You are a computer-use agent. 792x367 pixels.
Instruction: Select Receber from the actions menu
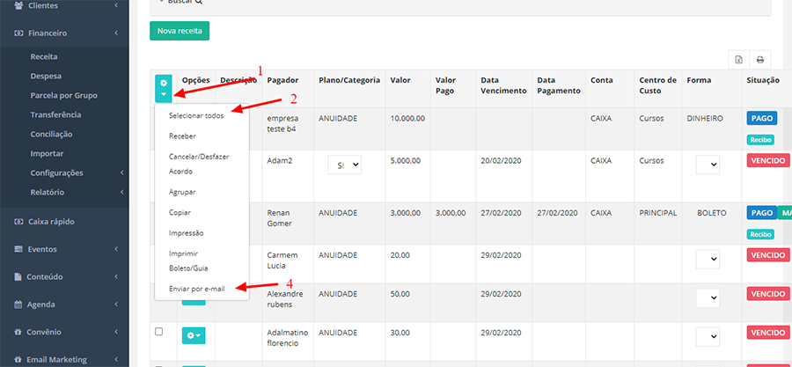182,136
